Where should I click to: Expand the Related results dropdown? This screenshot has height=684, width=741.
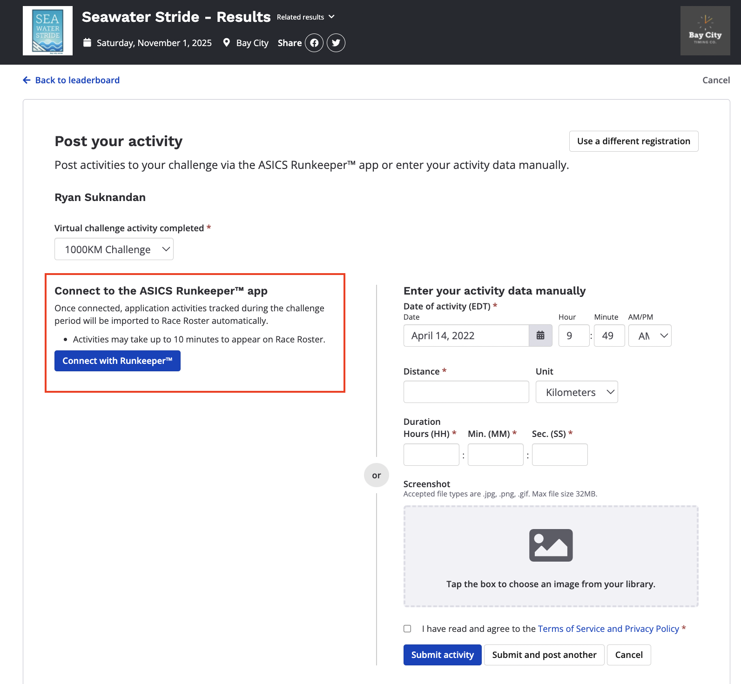point(306,17)
